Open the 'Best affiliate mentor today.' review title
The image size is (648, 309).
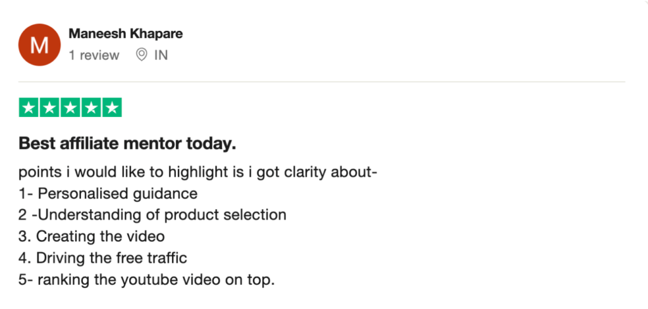tap(127, 143)
